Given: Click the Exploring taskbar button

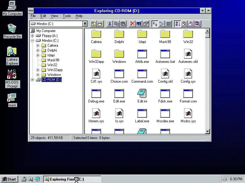Looking at the screenshot, I should coord(72,179).
